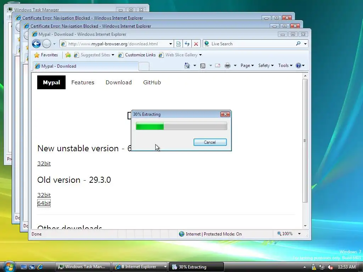Expand the Home button dropdown arrow
This screenshot has width=363, height=272.
(x=195, y=66)
